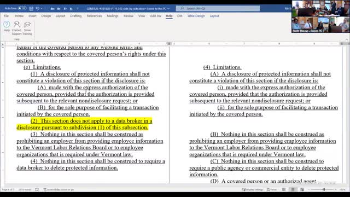Save the document with the floppy icon
350x197 pixels.
click(31, 9)
